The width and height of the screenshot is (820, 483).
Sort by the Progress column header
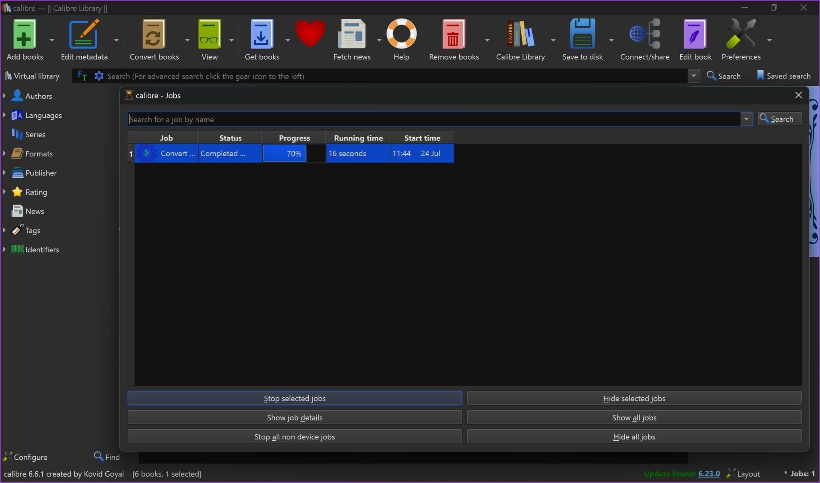(x=294, y=138)
